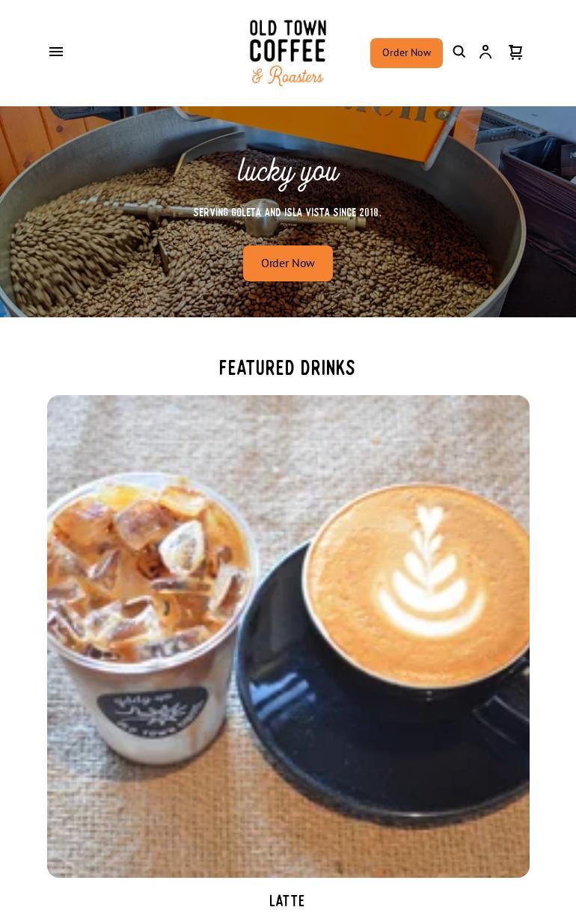
Task: Open the account profile icon
Action: pos(485,52)
